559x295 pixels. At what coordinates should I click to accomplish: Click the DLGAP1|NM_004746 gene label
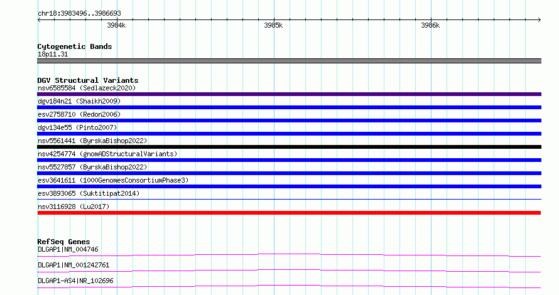[x=68, y=249]
